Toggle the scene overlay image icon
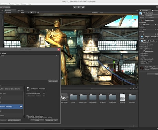This screenshot has width=158, height=130. (x=35, y=12)
